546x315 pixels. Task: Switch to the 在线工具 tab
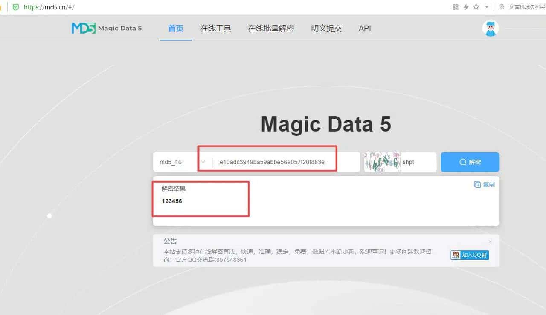click(x=215, y=28)
